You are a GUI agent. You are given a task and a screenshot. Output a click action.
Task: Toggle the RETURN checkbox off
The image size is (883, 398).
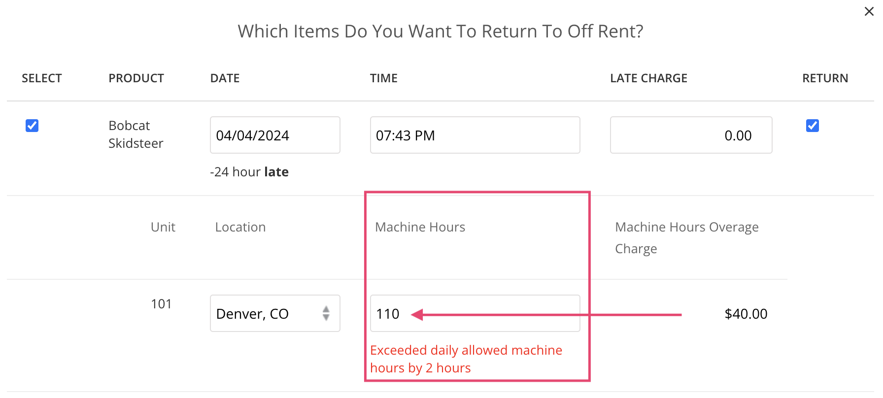[x=812, y=126]
